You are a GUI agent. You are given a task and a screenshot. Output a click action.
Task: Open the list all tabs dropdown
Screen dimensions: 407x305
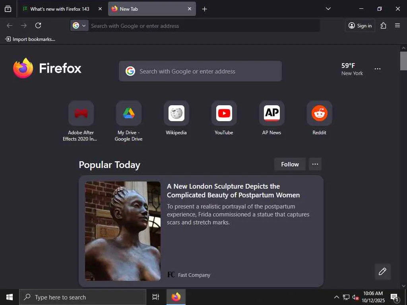[328, 9]
